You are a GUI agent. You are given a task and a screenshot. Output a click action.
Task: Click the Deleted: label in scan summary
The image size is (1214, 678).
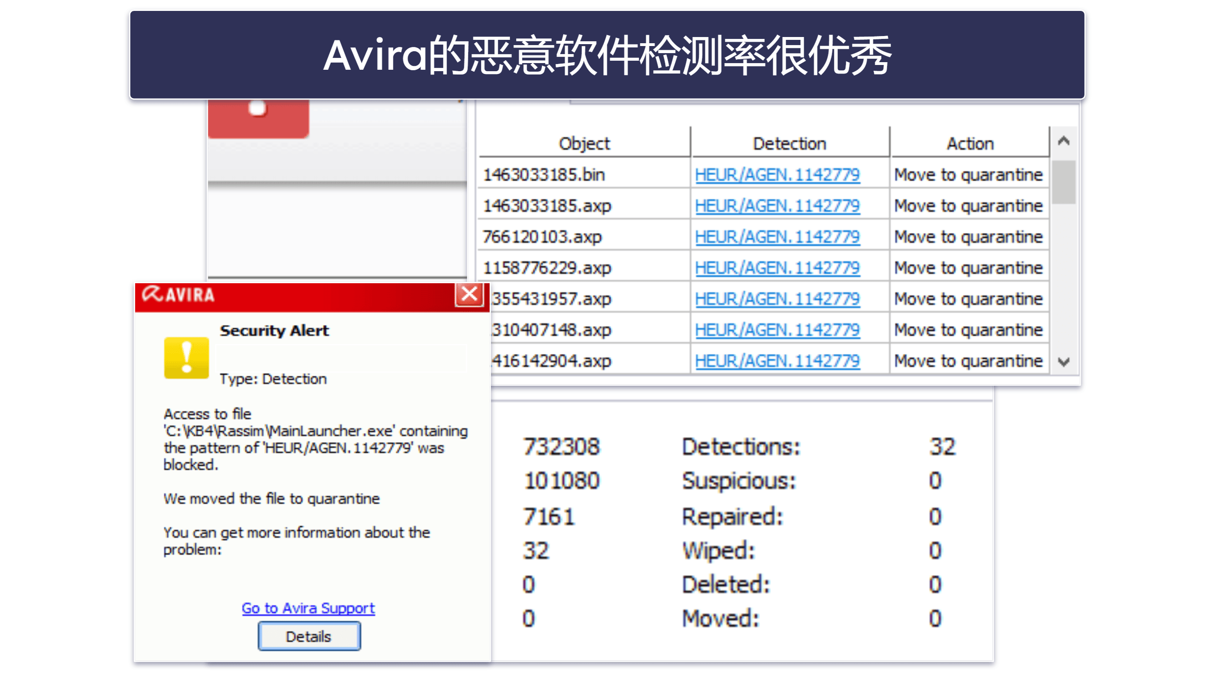coord(725,584)
